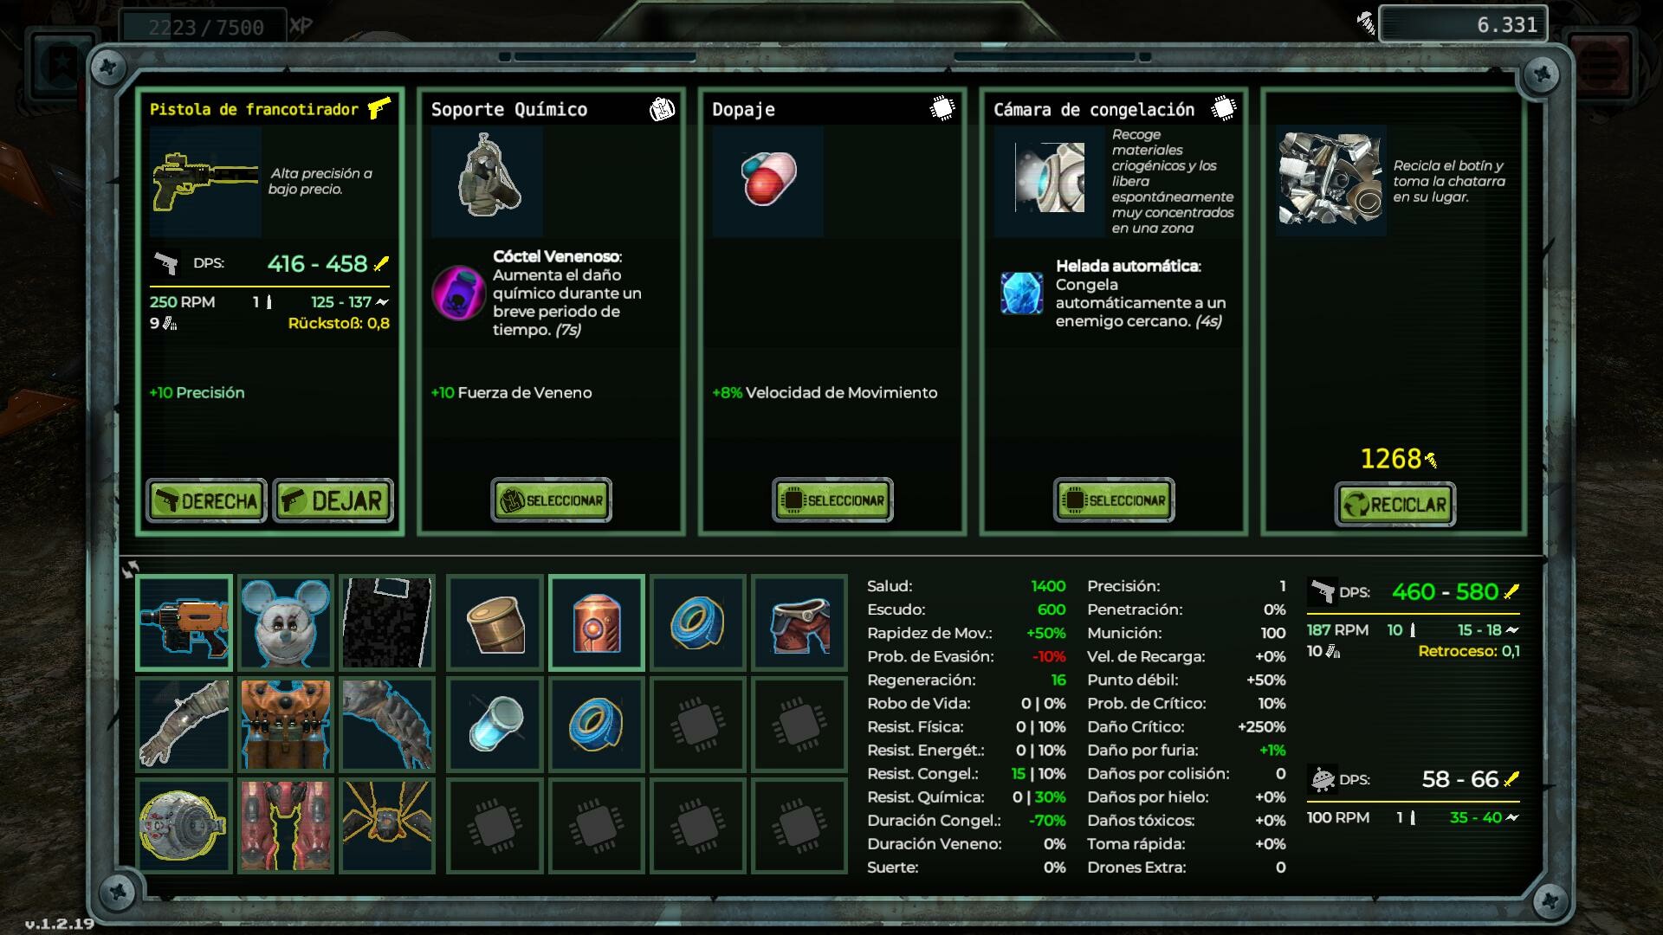This screenshot has width=1663, height=935.
Task: Click the sniper pistol image
Action: [x=205, y=182]
